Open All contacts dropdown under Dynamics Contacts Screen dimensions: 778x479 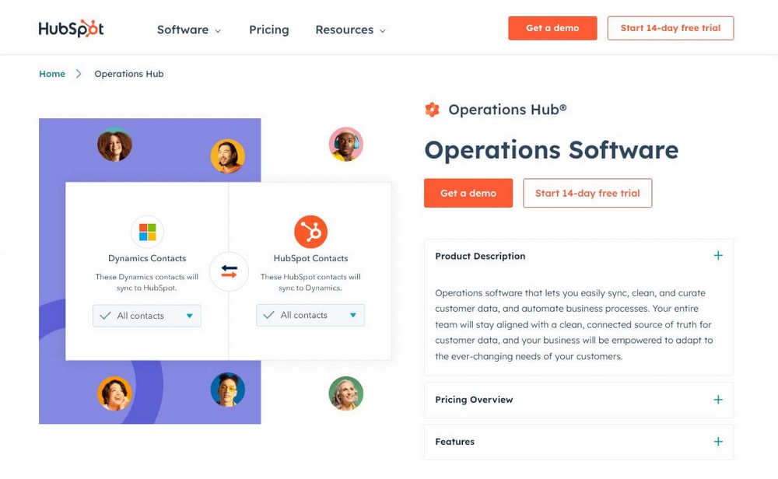tap(147, 316)
